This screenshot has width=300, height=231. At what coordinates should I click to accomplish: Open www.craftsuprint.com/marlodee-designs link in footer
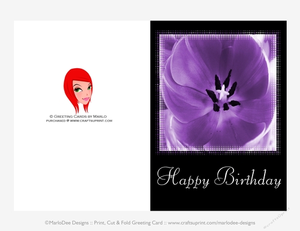[x=211, y=223]
